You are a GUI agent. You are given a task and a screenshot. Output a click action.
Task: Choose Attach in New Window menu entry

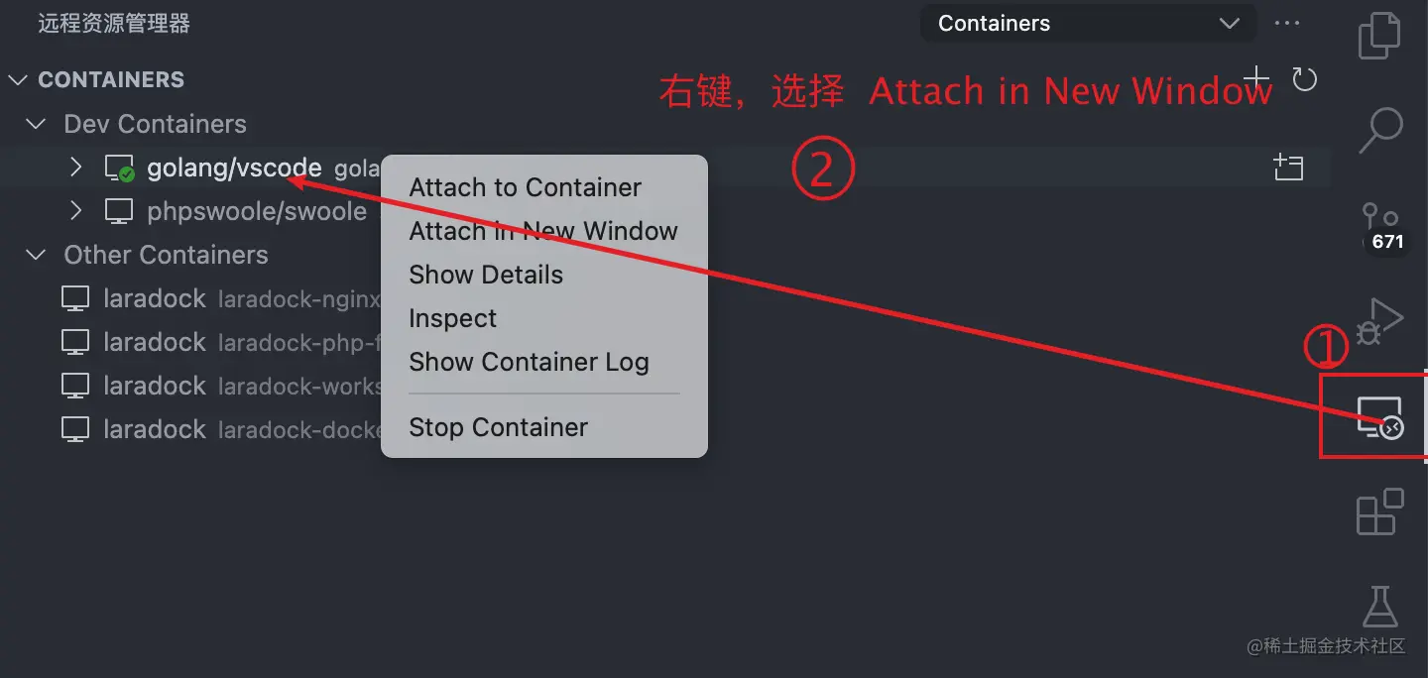click(x=543, y=231)
